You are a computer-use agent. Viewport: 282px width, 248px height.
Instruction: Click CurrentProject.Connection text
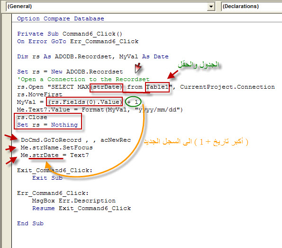click(227, 87)
